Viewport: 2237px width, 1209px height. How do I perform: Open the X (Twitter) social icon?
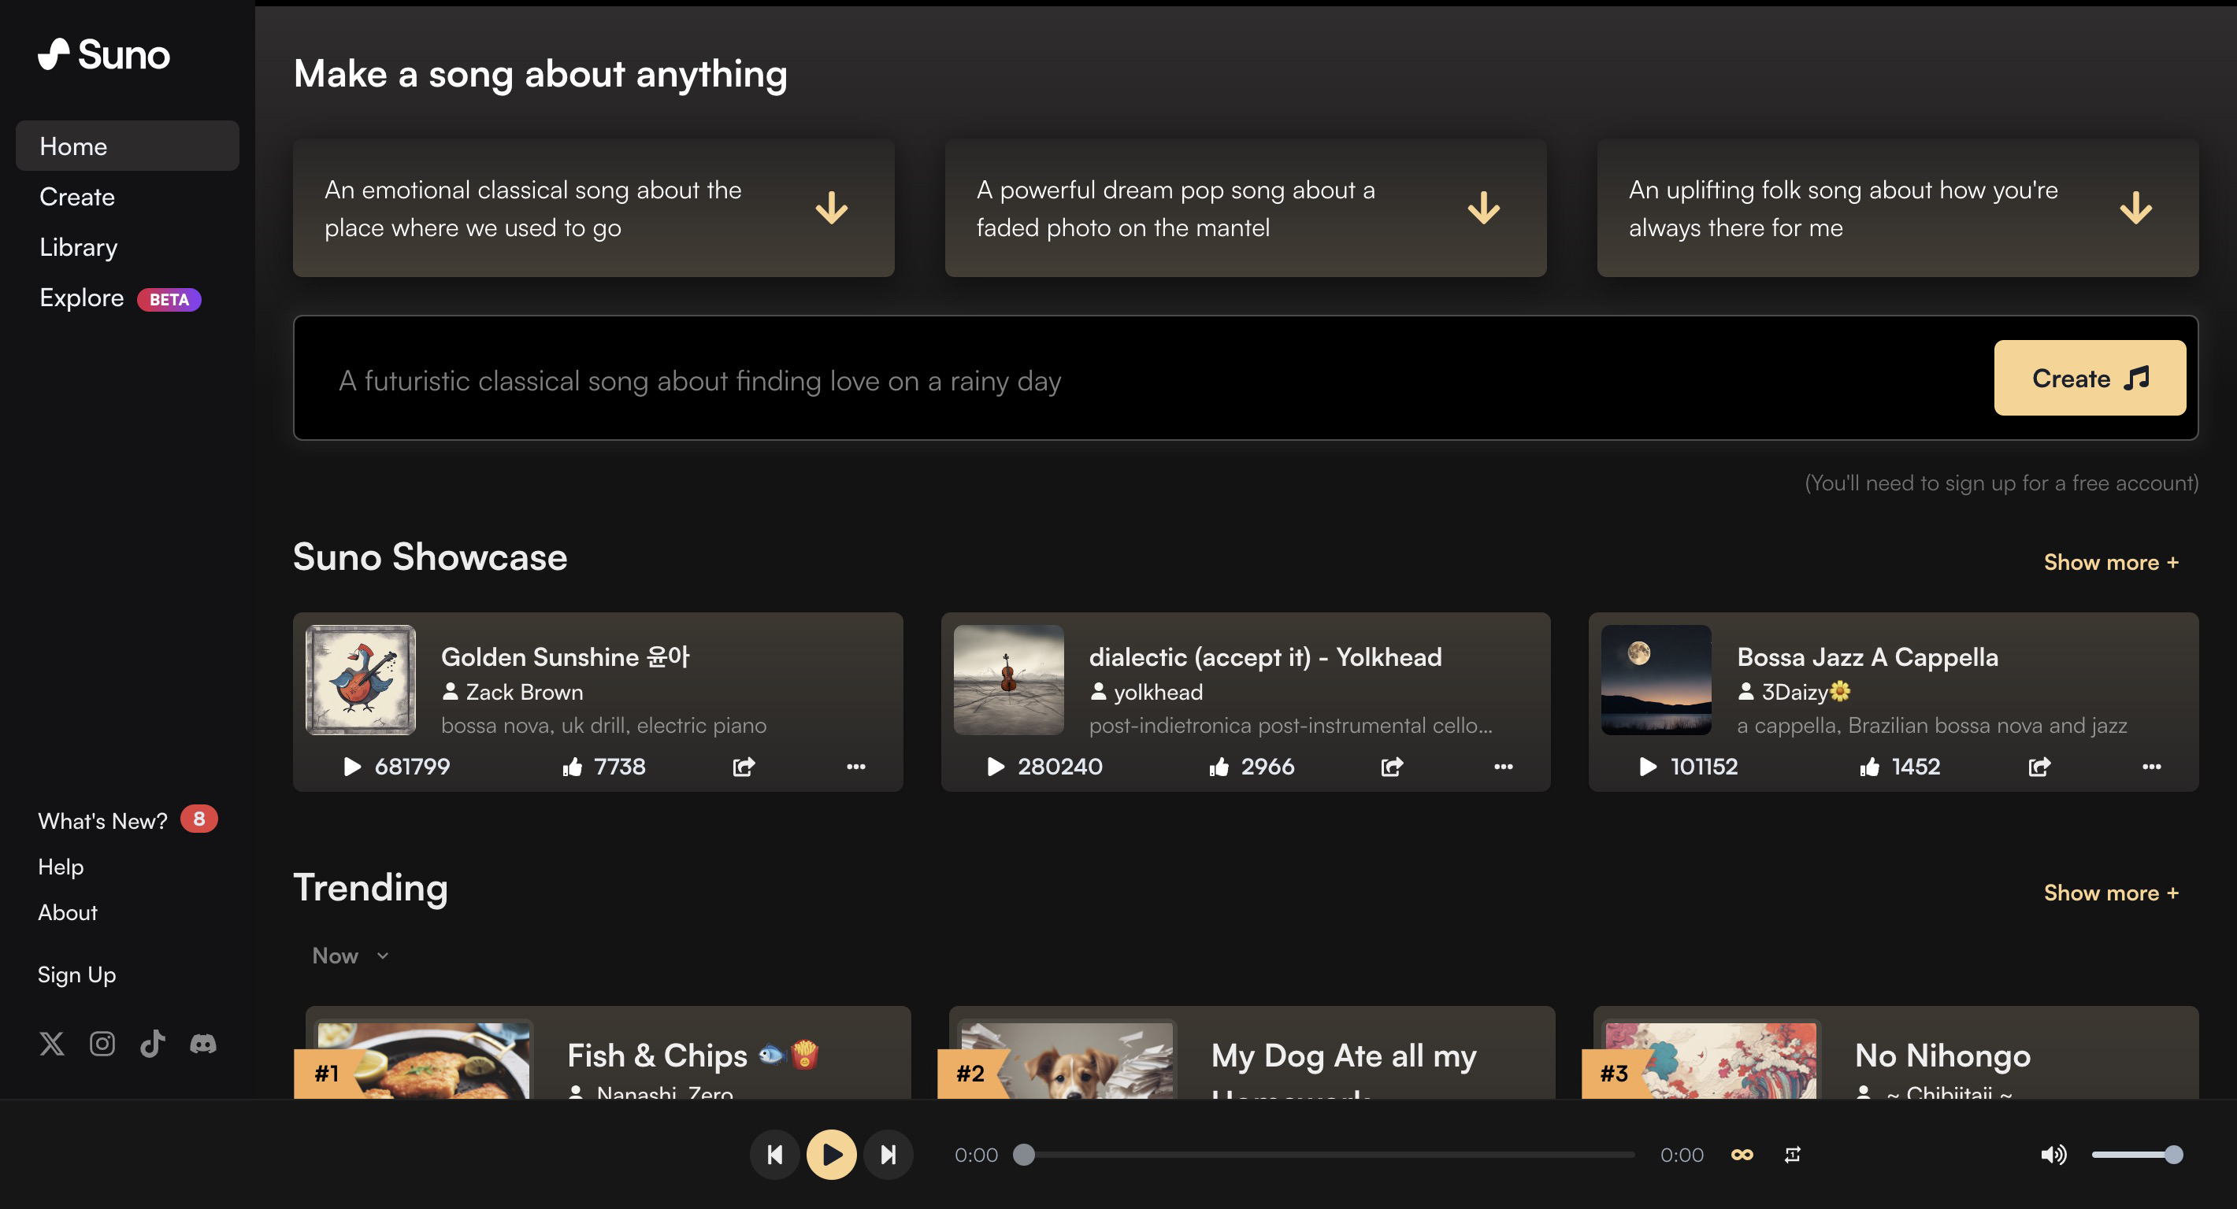[52, 1043]
